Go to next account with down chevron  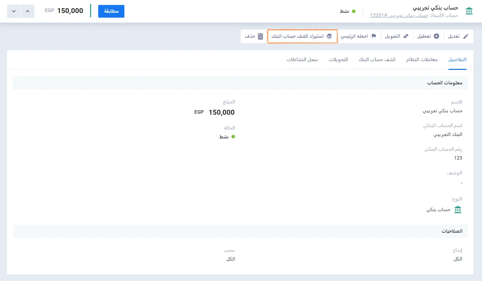[x=14, y=11]
